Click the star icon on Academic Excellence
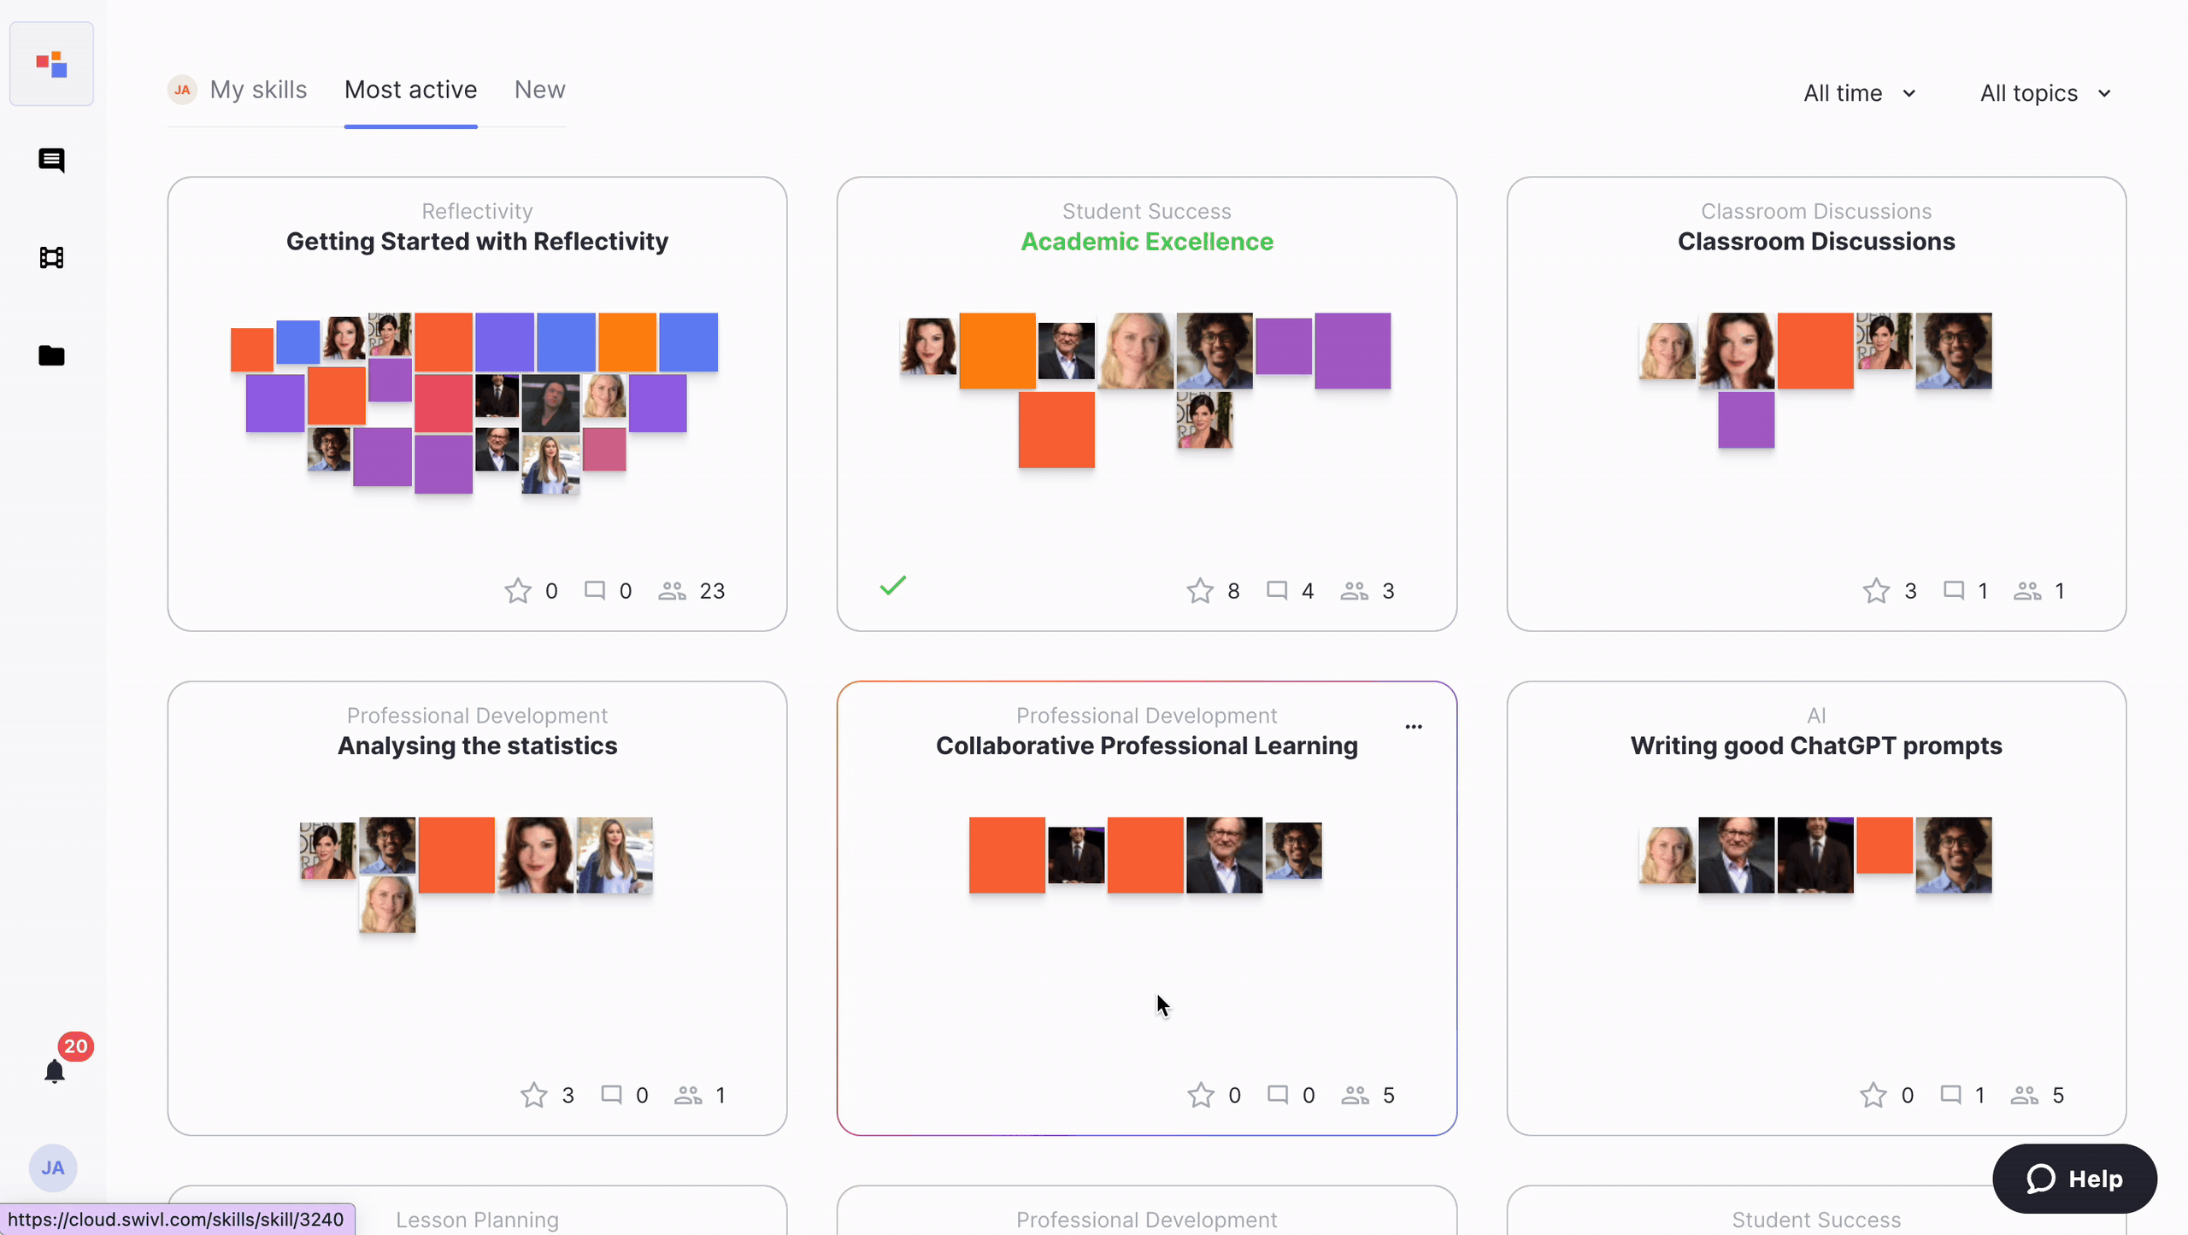This screenshot has width=2188, height=1235. pos(1203,590)
